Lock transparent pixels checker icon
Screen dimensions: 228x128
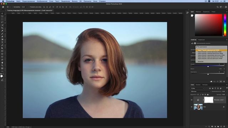(198, 95)
